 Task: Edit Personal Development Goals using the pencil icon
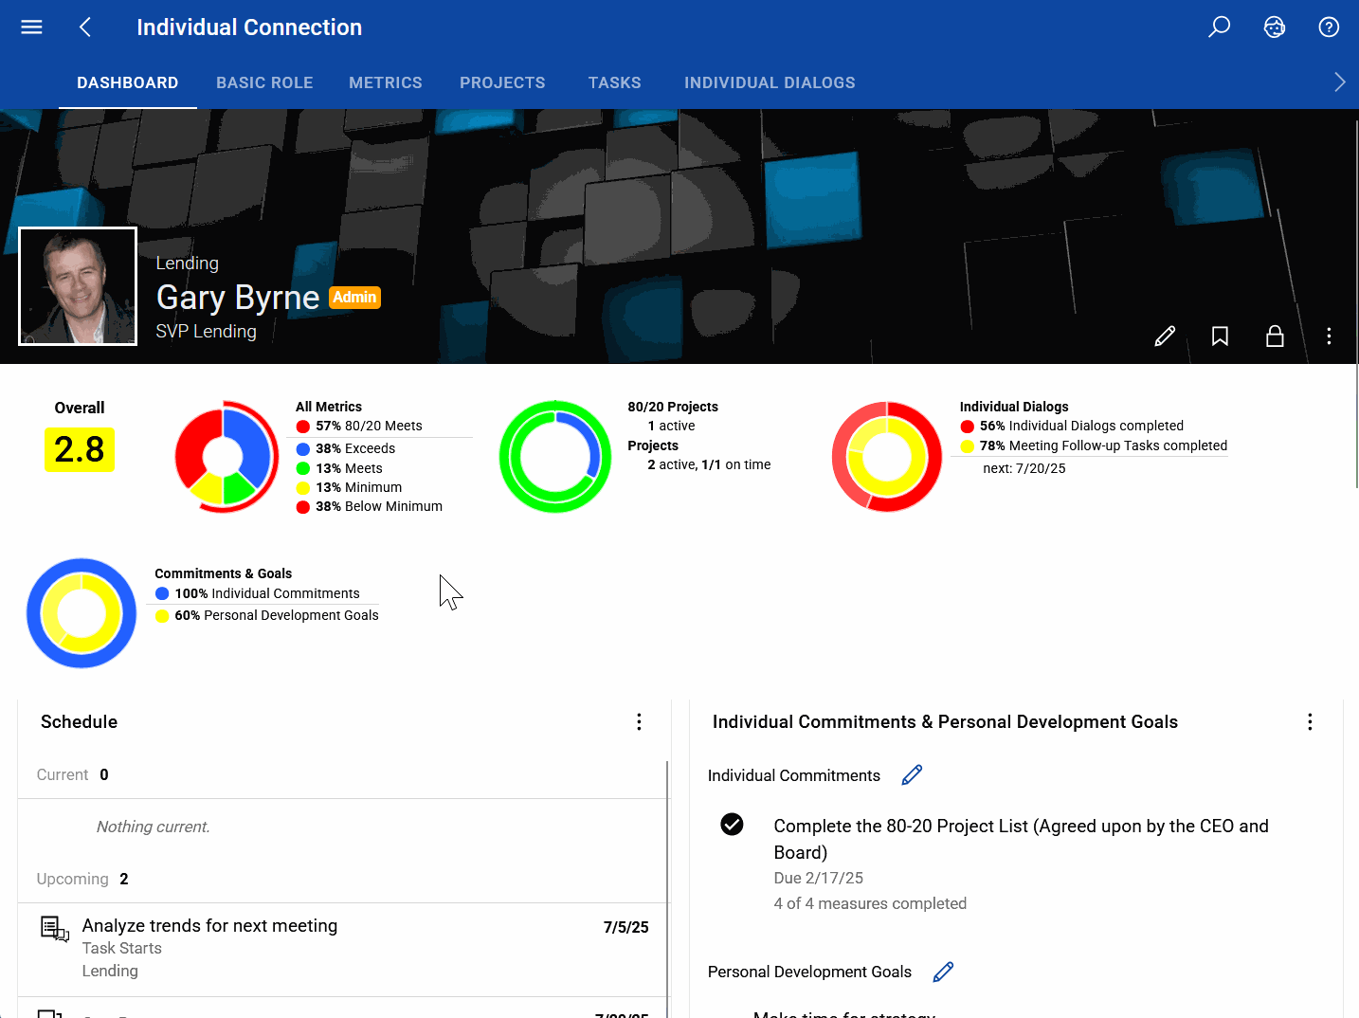[x=943, y=972]
